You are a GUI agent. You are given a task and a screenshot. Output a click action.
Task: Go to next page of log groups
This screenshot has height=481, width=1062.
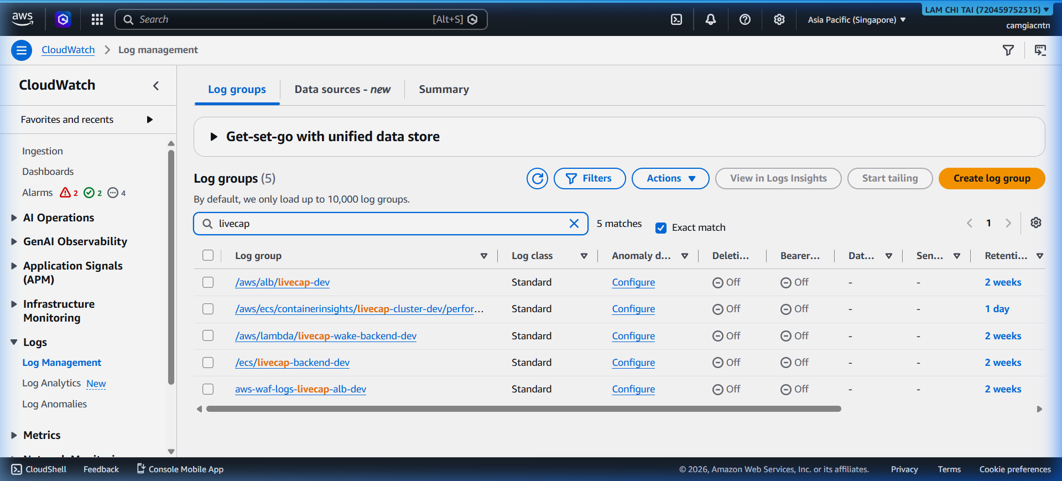(1008, 223)
